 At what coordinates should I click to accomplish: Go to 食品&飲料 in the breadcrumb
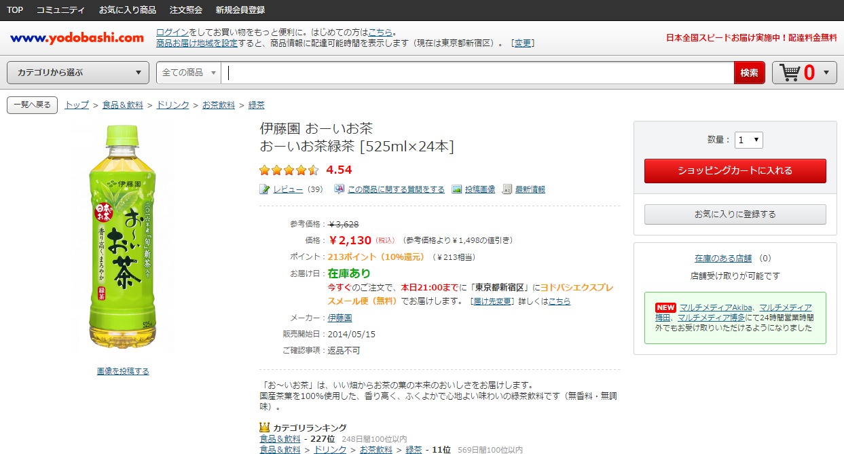[x=123, y=105]
